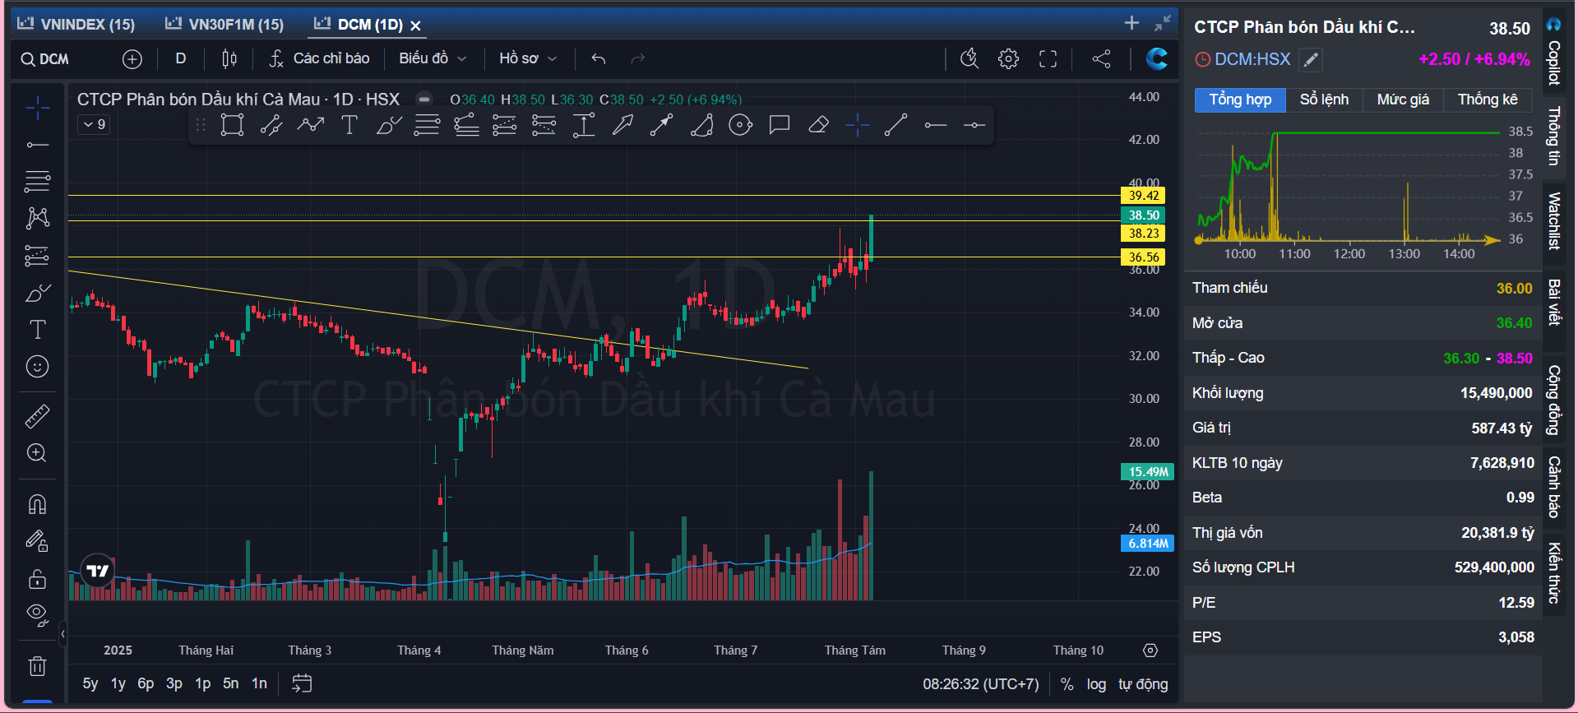Image resolution: width=1578 pixels, height=713 pixels.
Task: Click the 39.42 yellow price line label
Action: coord(1143,196)
